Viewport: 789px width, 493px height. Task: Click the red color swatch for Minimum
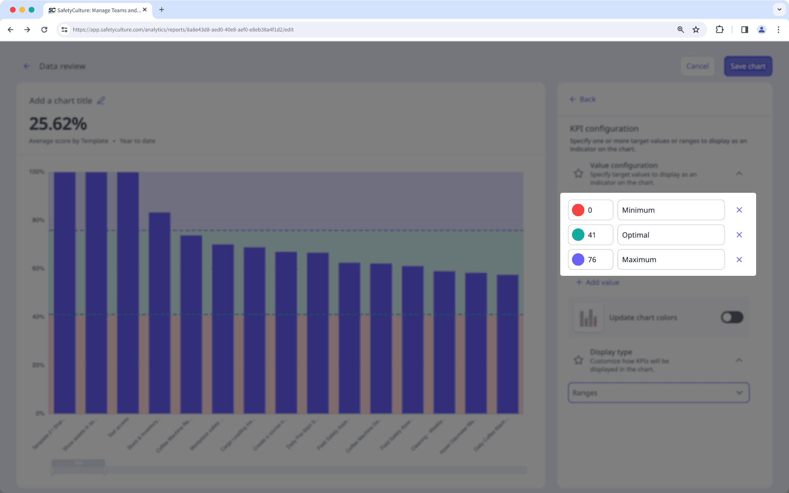point(579,210)
